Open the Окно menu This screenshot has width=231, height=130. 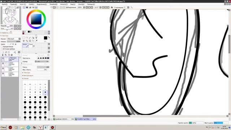pyautogui.click(x=81, y=4)
